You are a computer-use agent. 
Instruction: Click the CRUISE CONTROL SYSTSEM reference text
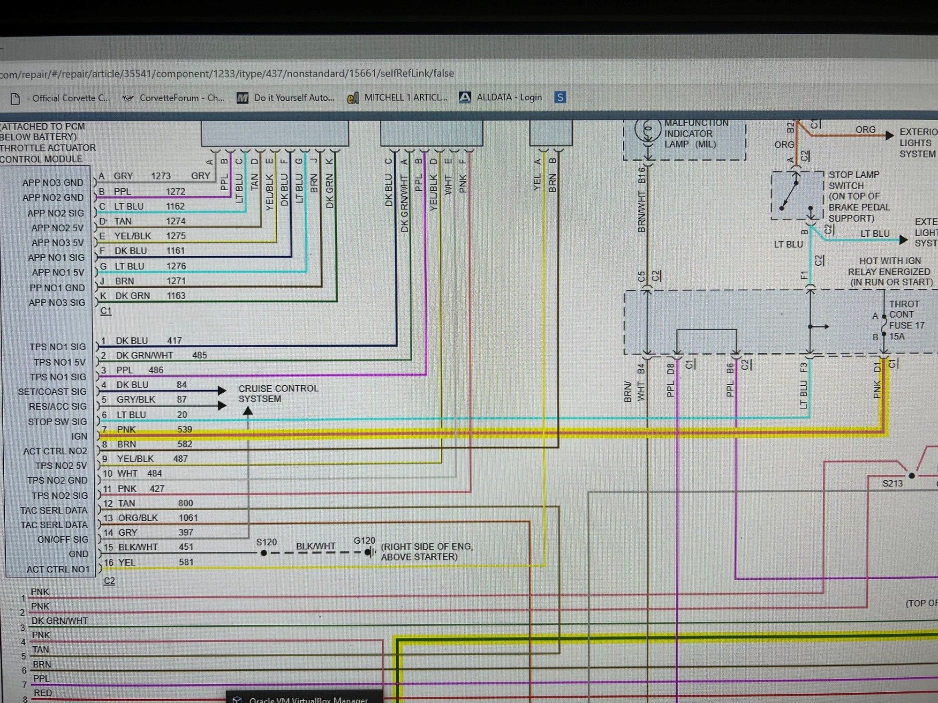click(278, 394)
